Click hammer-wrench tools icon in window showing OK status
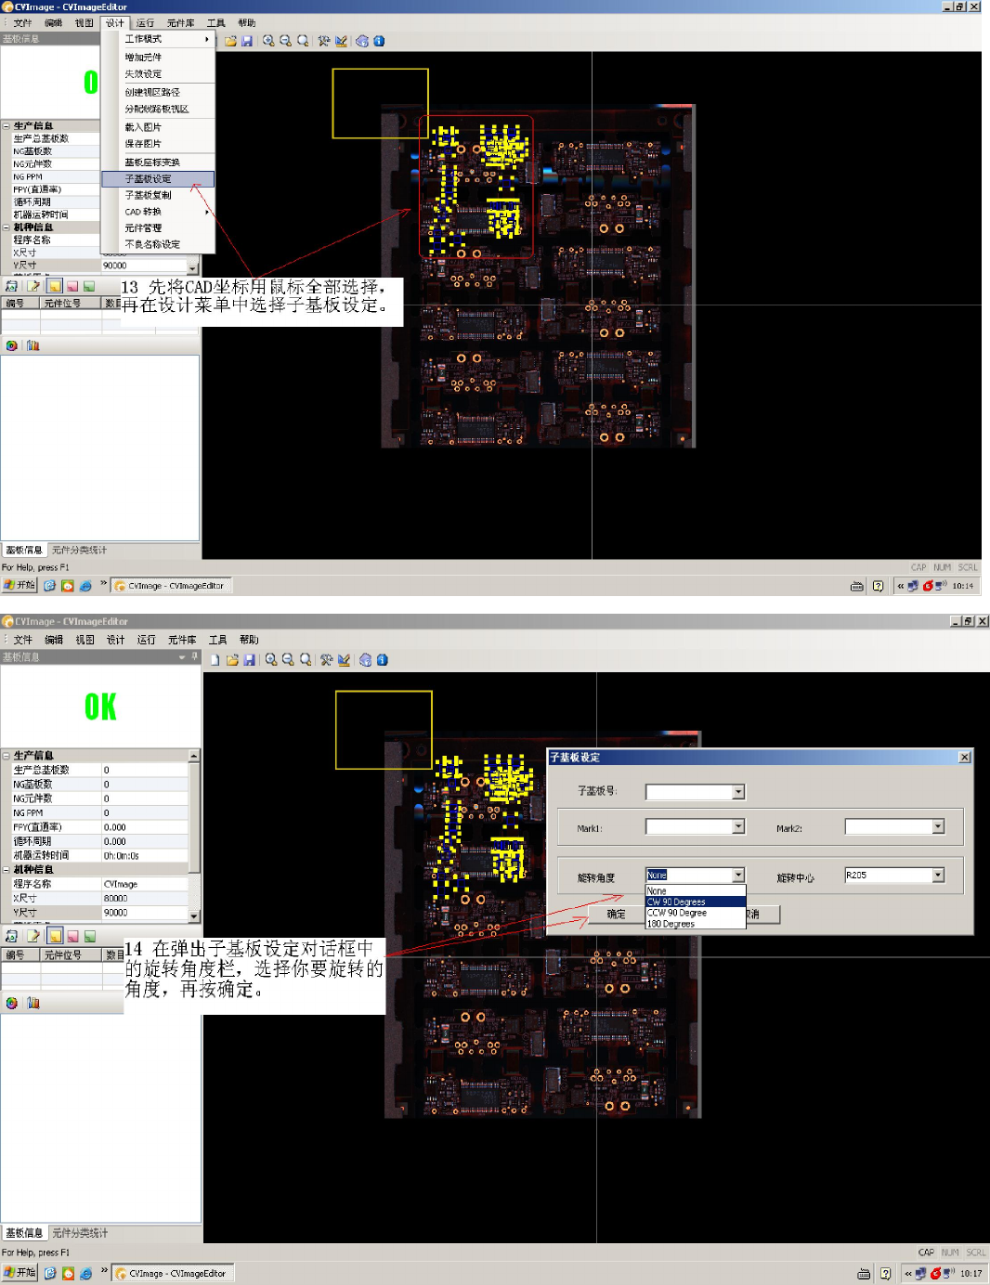990x1285 pixels. [x=326, y=660]
